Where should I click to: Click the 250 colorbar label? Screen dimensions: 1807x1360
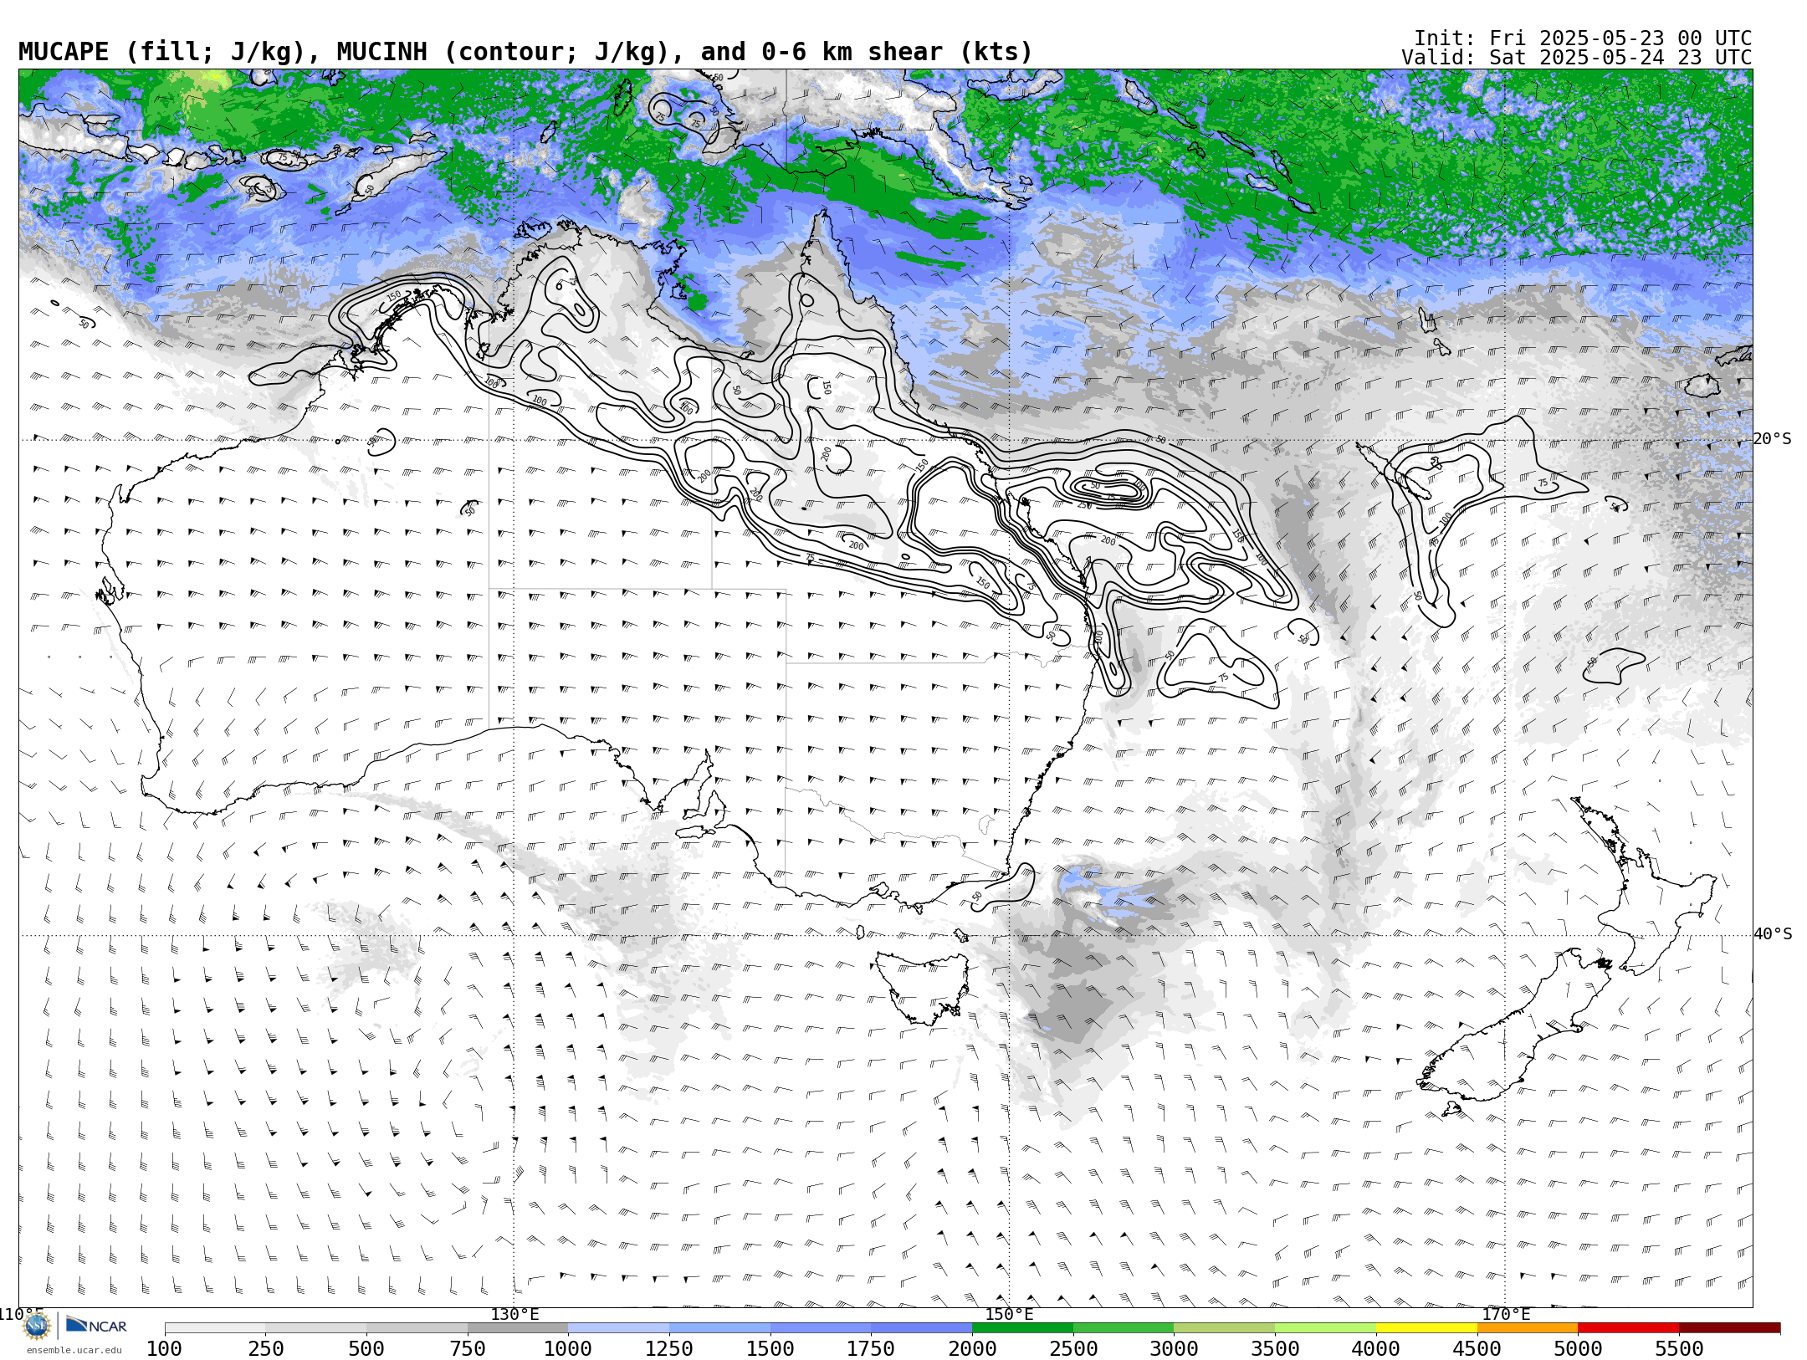coord(265,1349)
